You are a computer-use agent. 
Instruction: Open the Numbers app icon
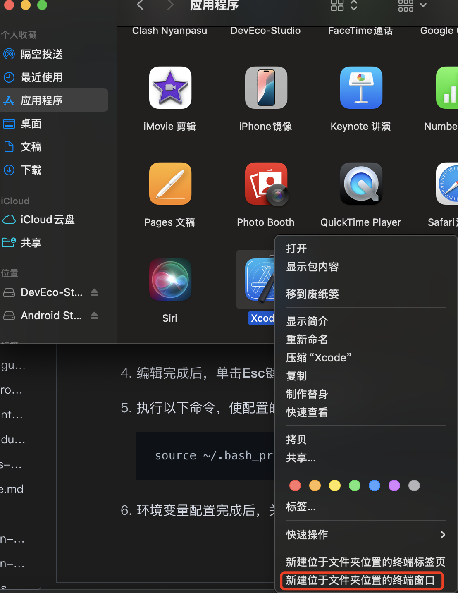point(447,88)
